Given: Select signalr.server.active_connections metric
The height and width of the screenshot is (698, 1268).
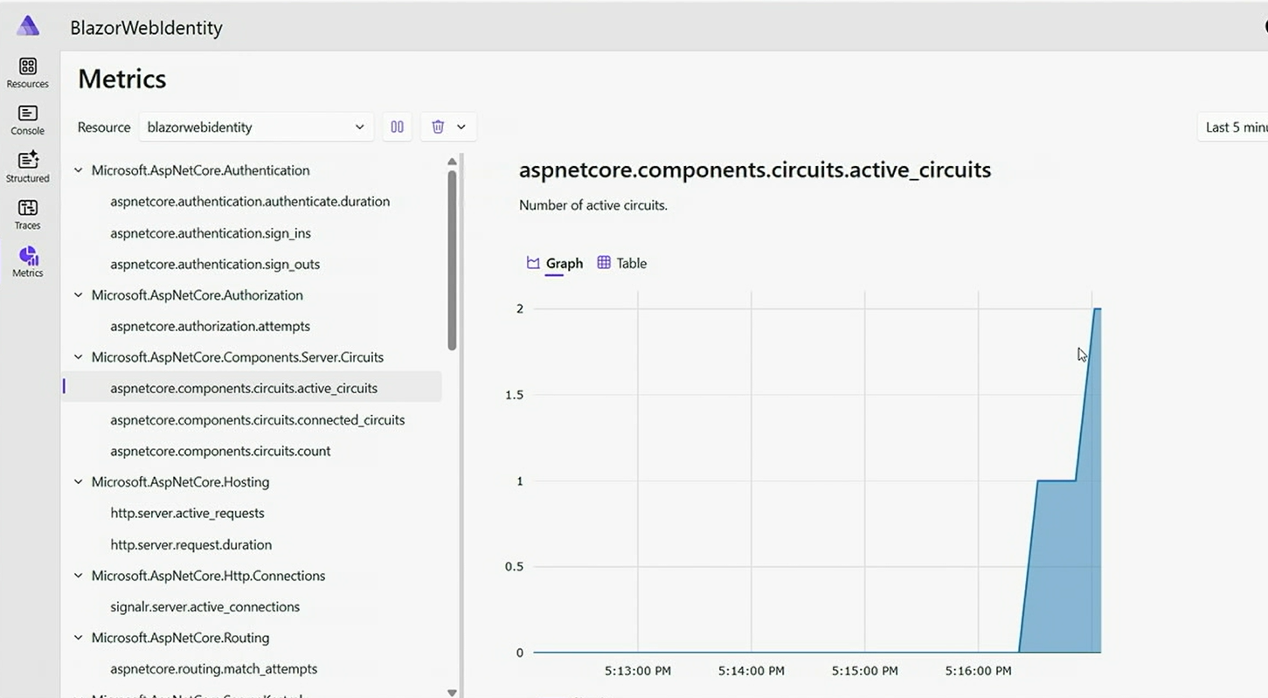Looking at the screenshot, I should 204,607.
